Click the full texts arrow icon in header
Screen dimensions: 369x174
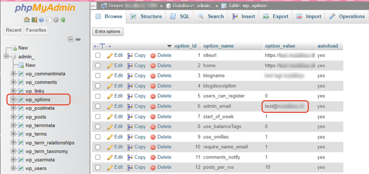pyautogui.click(x=102, y=46)
